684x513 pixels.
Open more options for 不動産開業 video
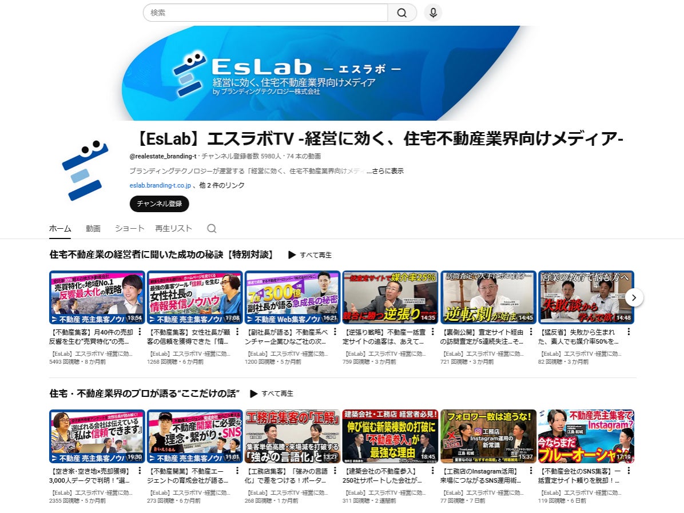pos(237,471)
